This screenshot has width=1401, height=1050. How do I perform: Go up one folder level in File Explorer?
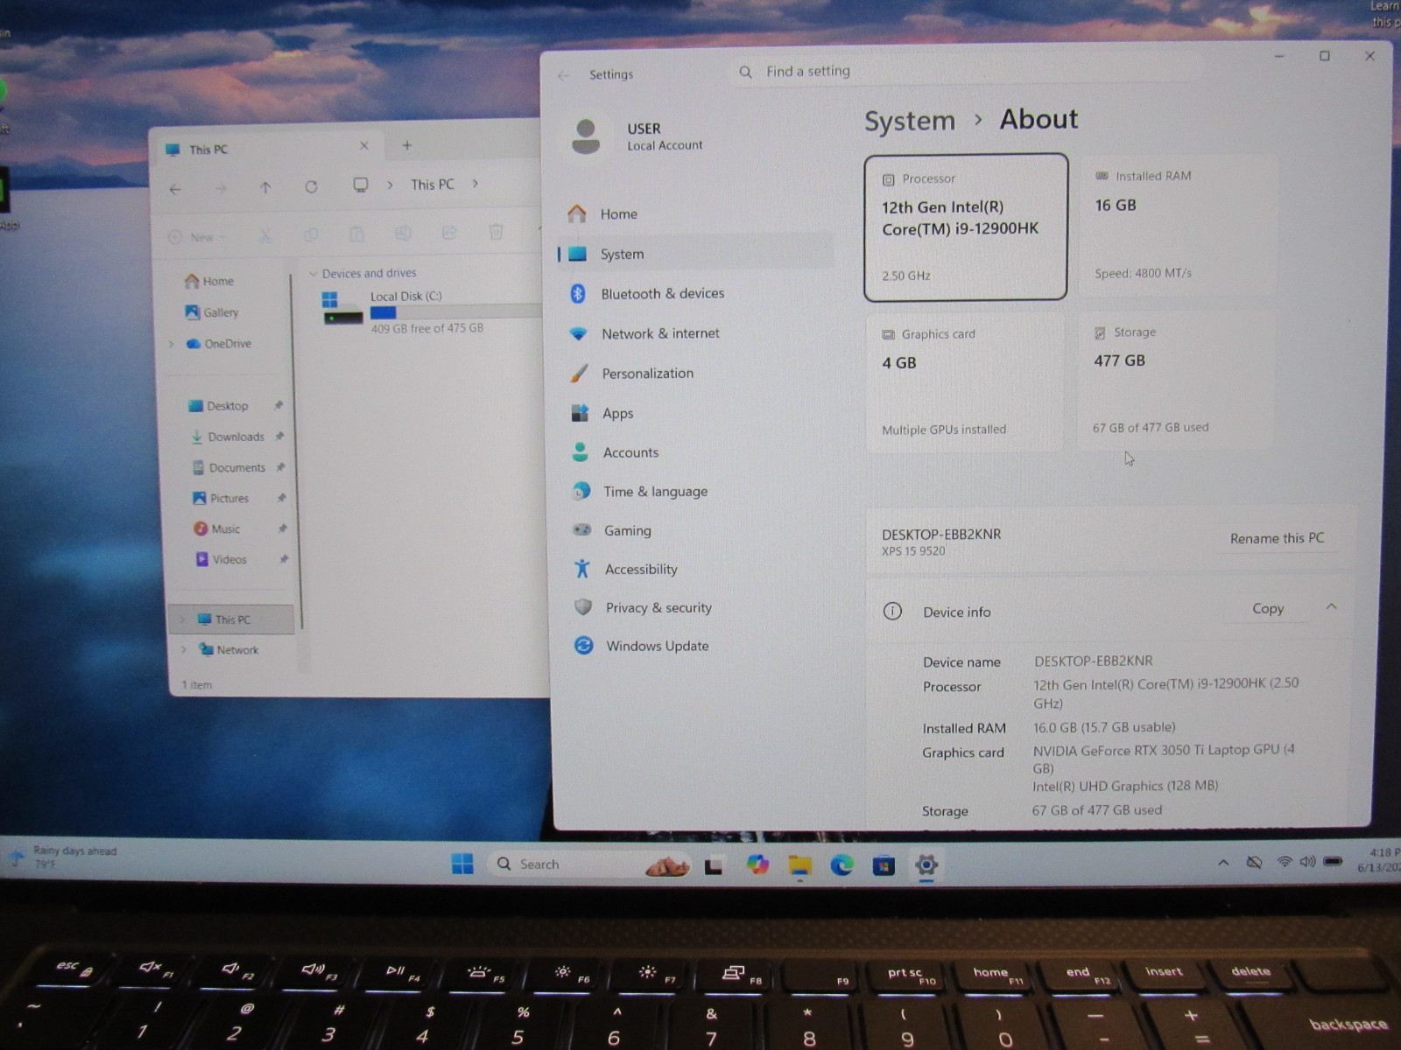pyautogui.click(x=265, y=187)
